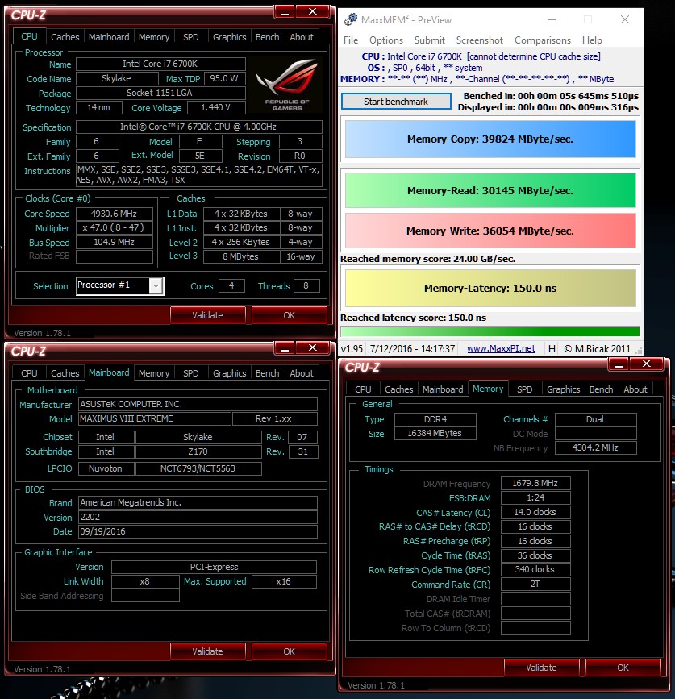Open the Processor #1 selection dropdown
This screenshot has width=675, height=699.
click(x=156, y=285)
